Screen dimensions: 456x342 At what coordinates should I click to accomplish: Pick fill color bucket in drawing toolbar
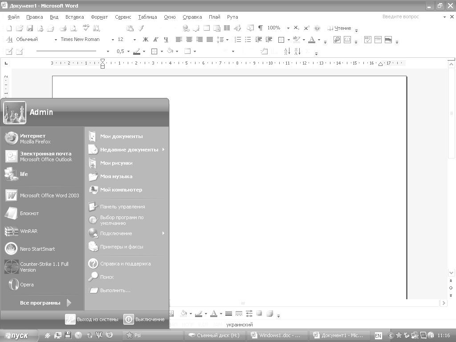coord(184,313)
